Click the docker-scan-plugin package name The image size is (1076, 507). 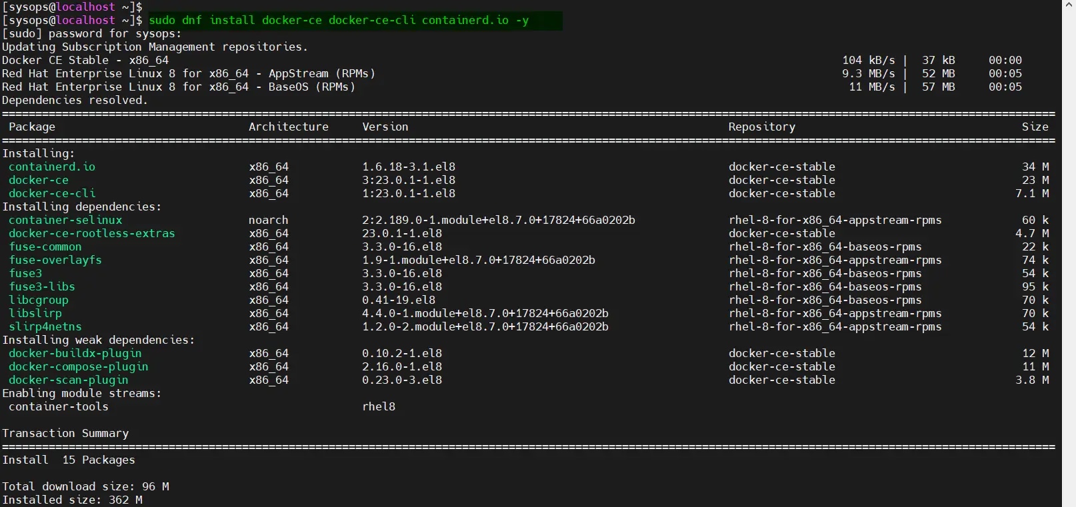(x=69, y=380)
